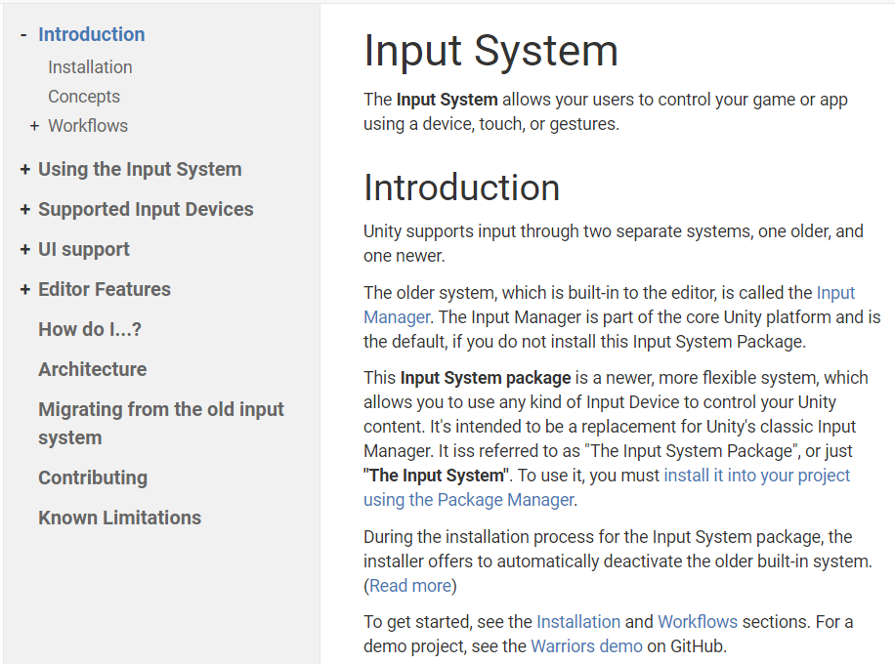895x664 pixels.
Task: Open the Introduction item in the sidebar
Action: point(91,34)
